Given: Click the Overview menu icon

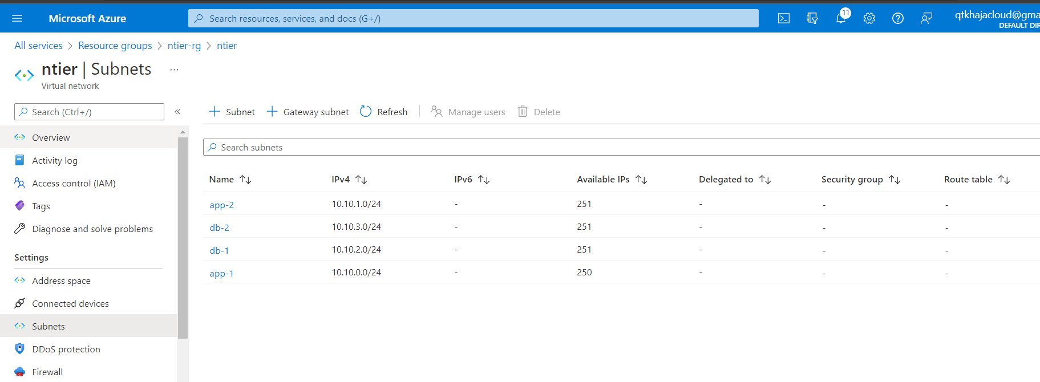Looking at the screenshot, I should [x=20, y=137].
